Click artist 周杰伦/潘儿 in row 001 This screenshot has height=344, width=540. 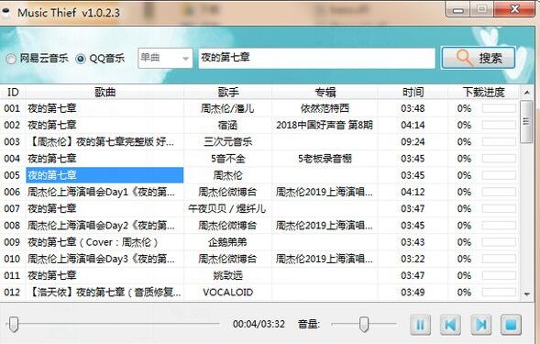[x=227, y=108]
